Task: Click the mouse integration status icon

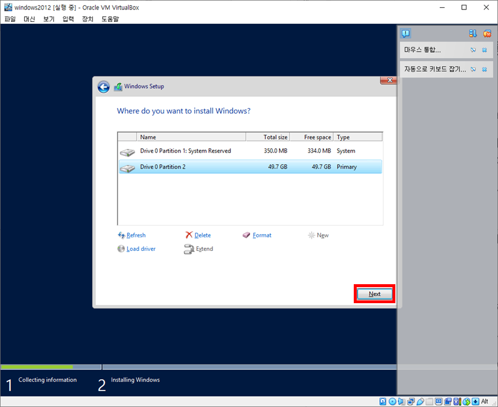Action: 467,402
